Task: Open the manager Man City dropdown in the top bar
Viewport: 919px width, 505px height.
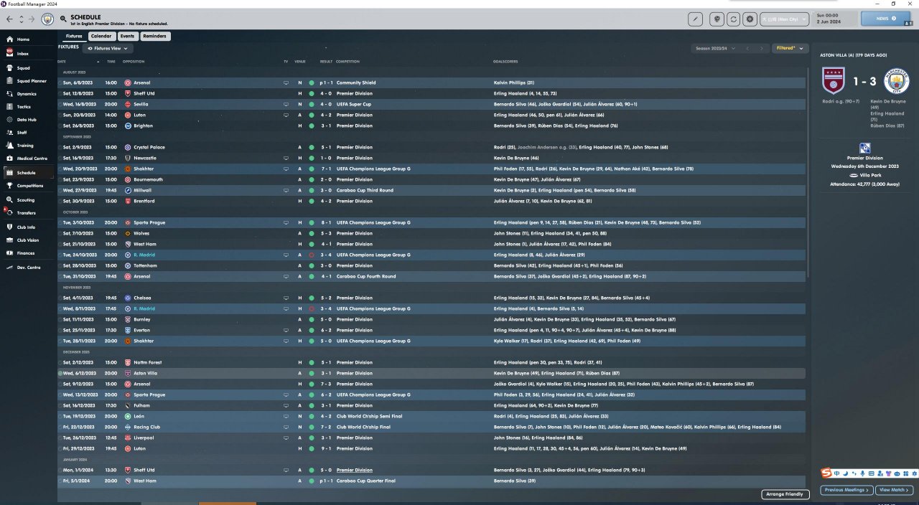Action: point(785,19)
